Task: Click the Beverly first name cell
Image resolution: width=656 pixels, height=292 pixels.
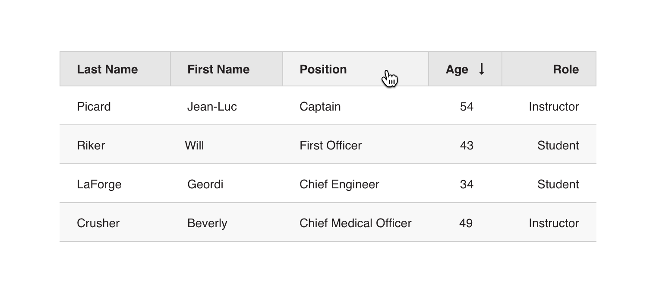Action: [207, 223]
